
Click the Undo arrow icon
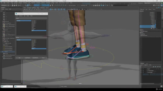click(x=18, y=5)
